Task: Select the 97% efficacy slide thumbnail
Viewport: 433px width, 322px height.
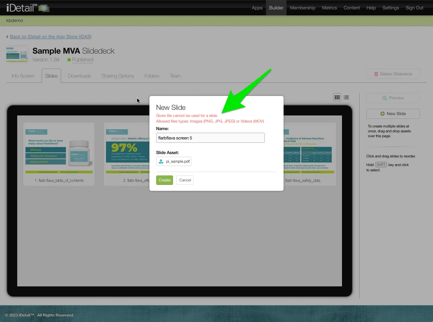Action: [127, 154]
